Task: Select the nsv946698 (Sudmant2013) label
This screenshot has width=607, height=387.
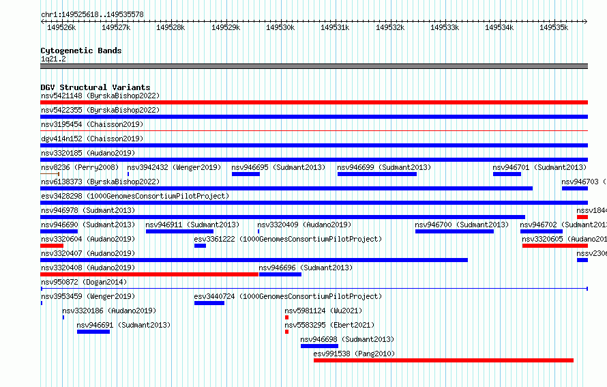Action: click(347, 339)
